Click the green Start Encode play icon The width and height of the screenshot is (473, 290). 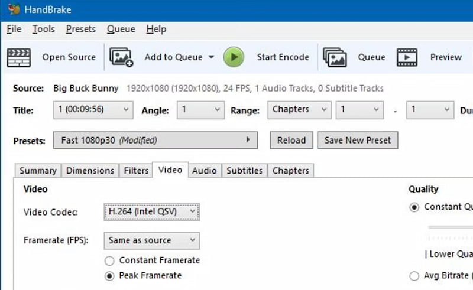click(x=234, y=57)
